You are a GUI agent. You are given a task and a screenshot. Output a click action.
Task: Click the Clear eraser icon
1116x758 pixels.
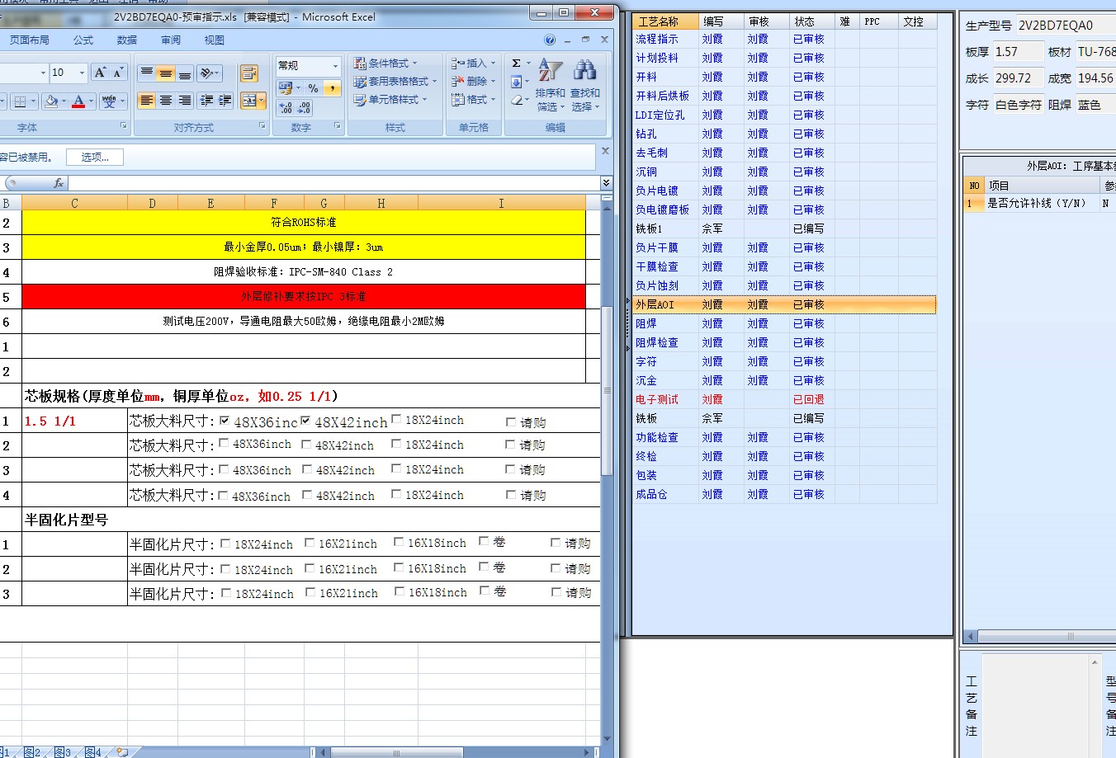tap(516, 100)
